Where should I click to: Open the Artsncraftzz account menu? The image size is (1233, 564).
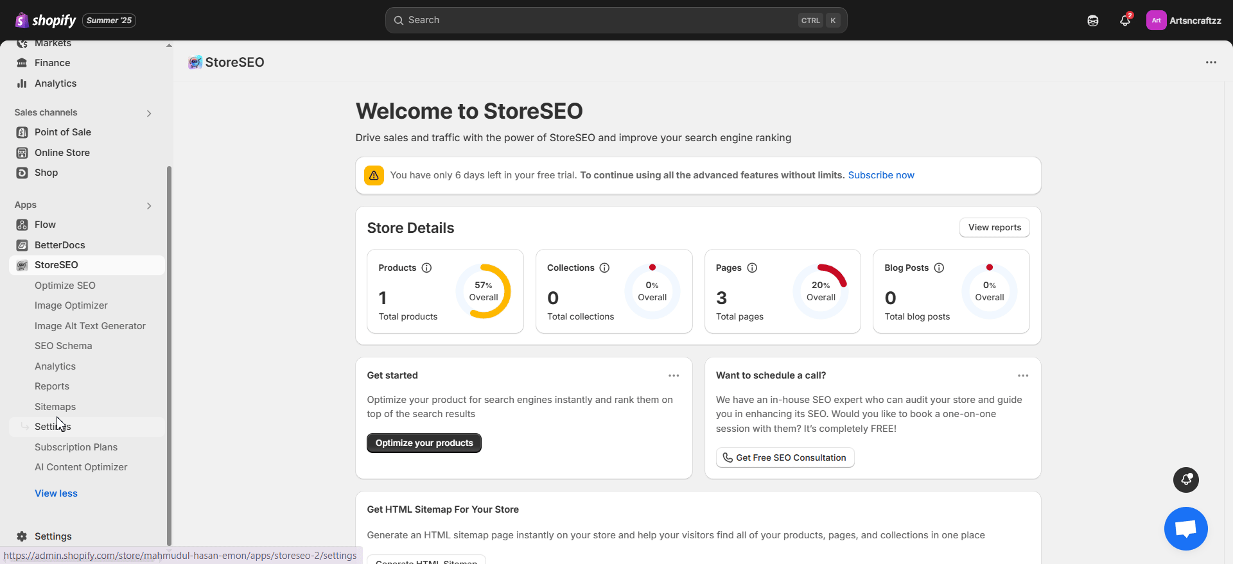pyautogui.click(x=1184, y=21)
